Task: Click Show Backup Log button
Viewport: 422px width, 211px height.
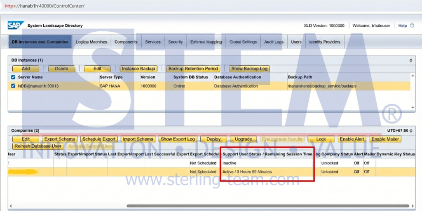Action: (x=249, y=69)
